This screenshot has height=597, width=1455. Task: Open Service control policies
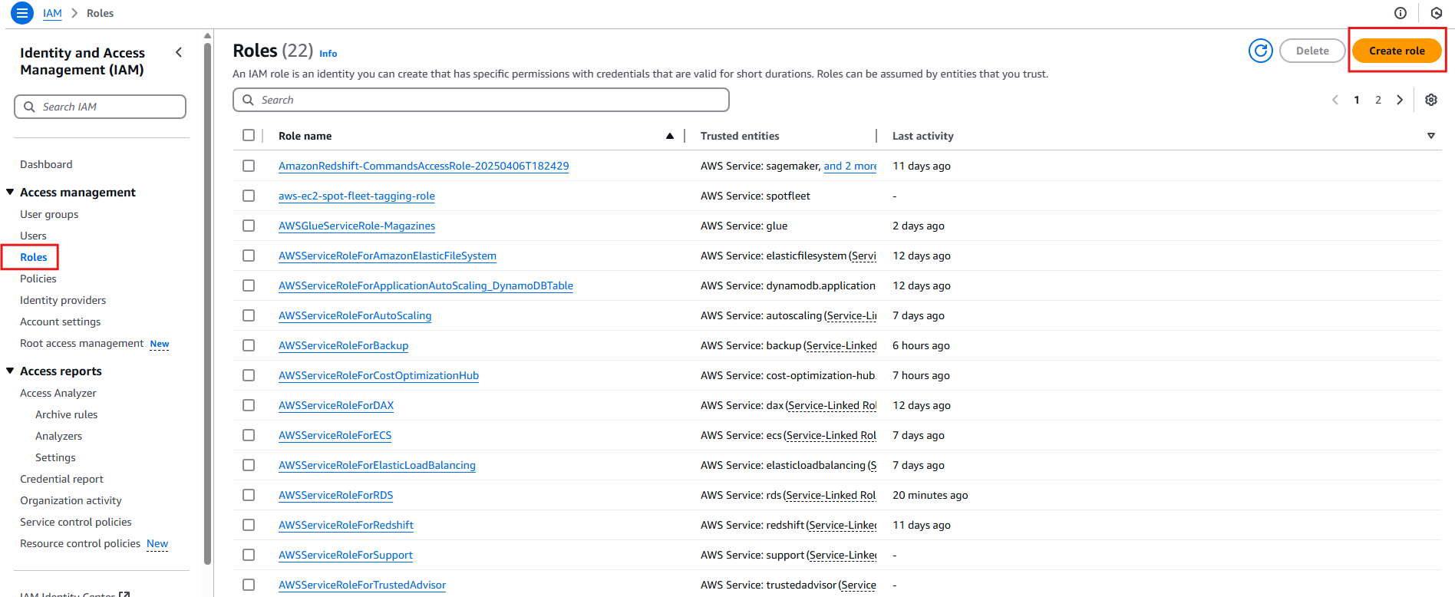(76, 522)
